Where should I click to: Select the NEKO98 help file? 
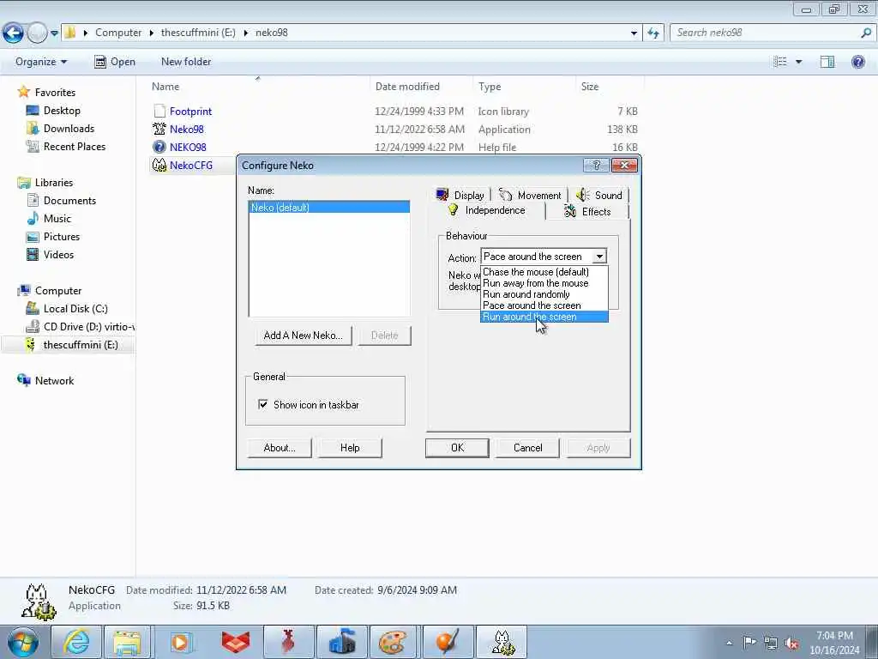coord(188,147)
